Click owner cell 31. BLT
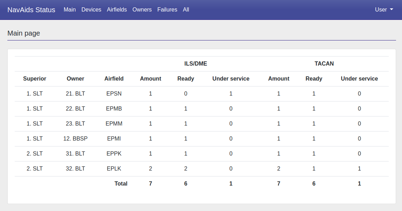The height and width of the screenshot is (211, 402). (75, 153)
